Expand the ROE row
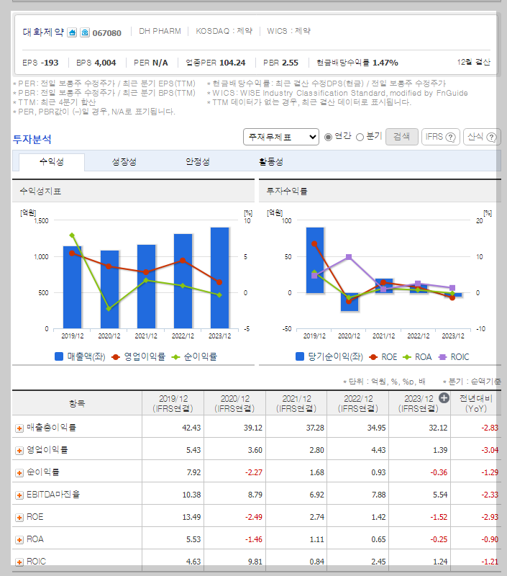 click(x=19, y=518)
